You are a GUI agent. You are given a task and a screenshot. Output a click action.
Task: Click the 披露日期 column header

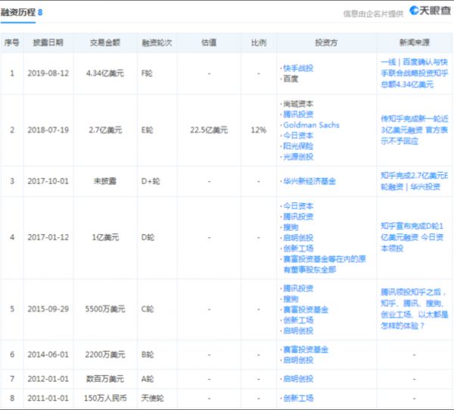click(x=49, y=42)
